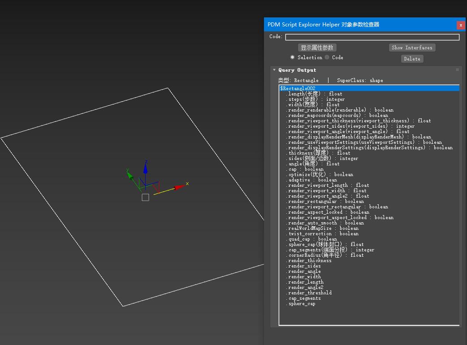
Task: Select the .length(长度) : float row
Action: pyautogui.click(x=369, y=94)
